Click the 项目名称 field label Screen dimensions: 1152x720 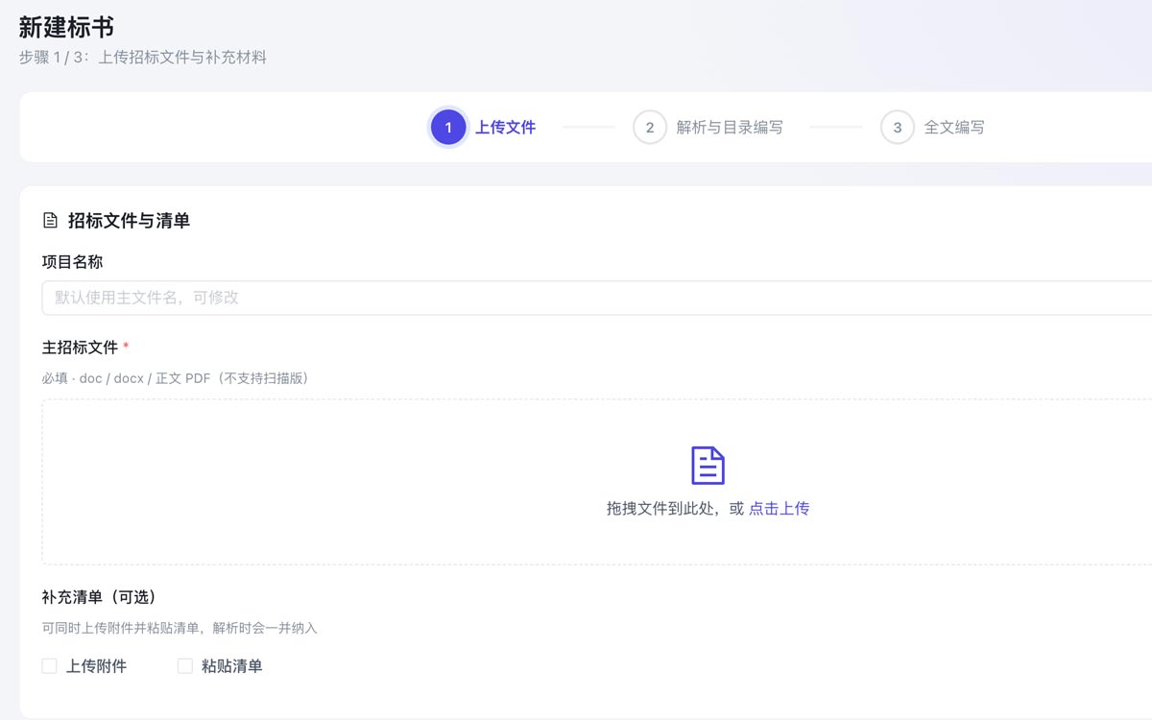72,261
